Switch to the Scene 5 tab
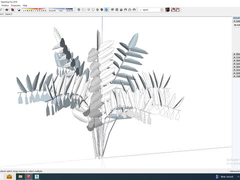 (x=8, y=14)
